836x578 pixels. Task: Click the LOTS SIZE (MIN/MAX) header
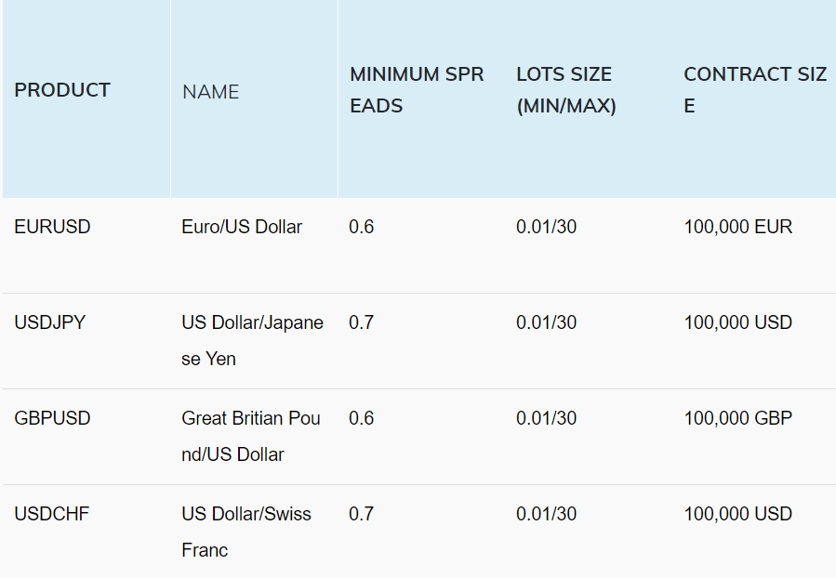(x=566, y=90)
